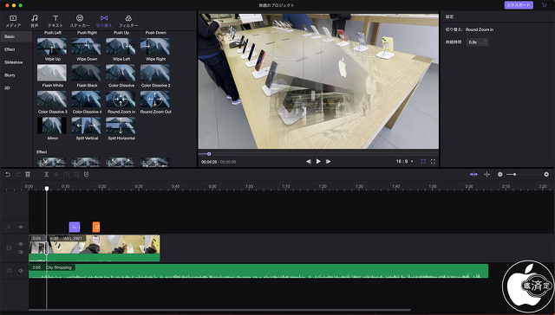Choose the Wipe Up transition thumbnail

pos(52,46)
